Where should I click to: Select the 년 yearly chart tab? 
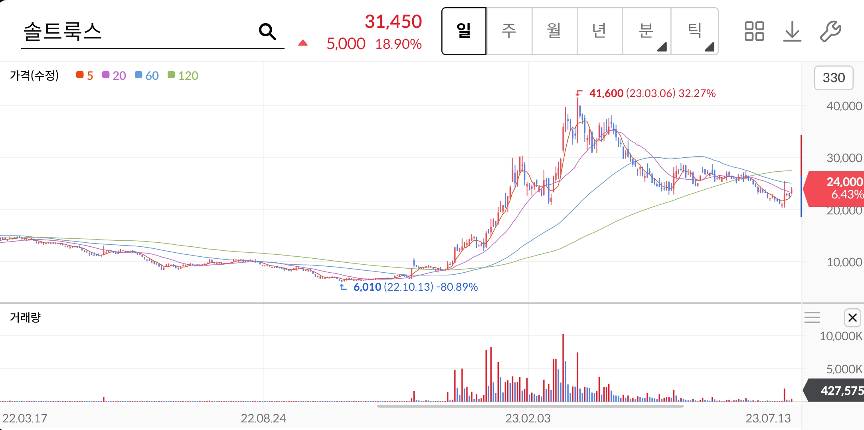click(x=600, y=31)
